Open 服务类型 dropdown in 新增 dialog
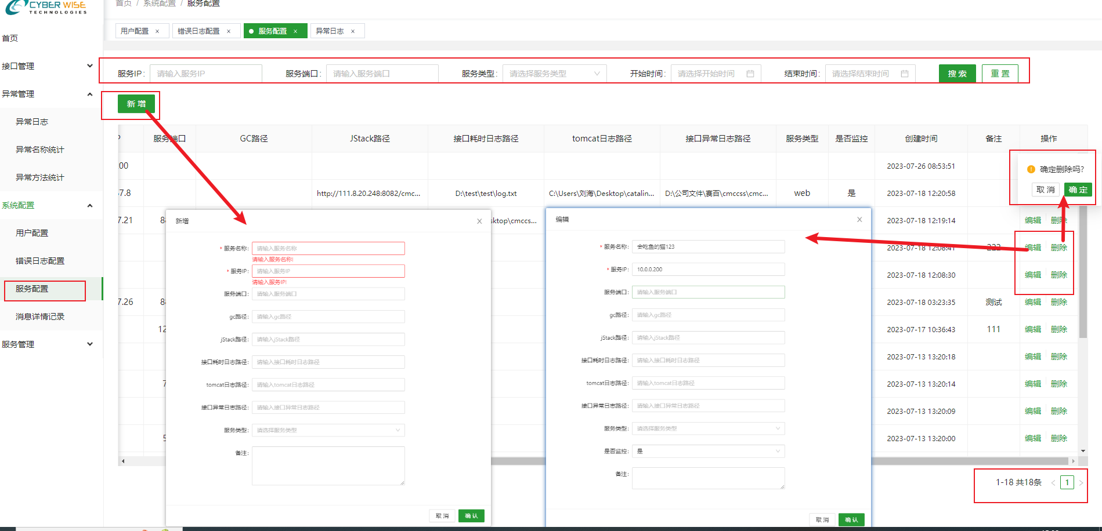The image size is (1102, 531). coord(328,430)
